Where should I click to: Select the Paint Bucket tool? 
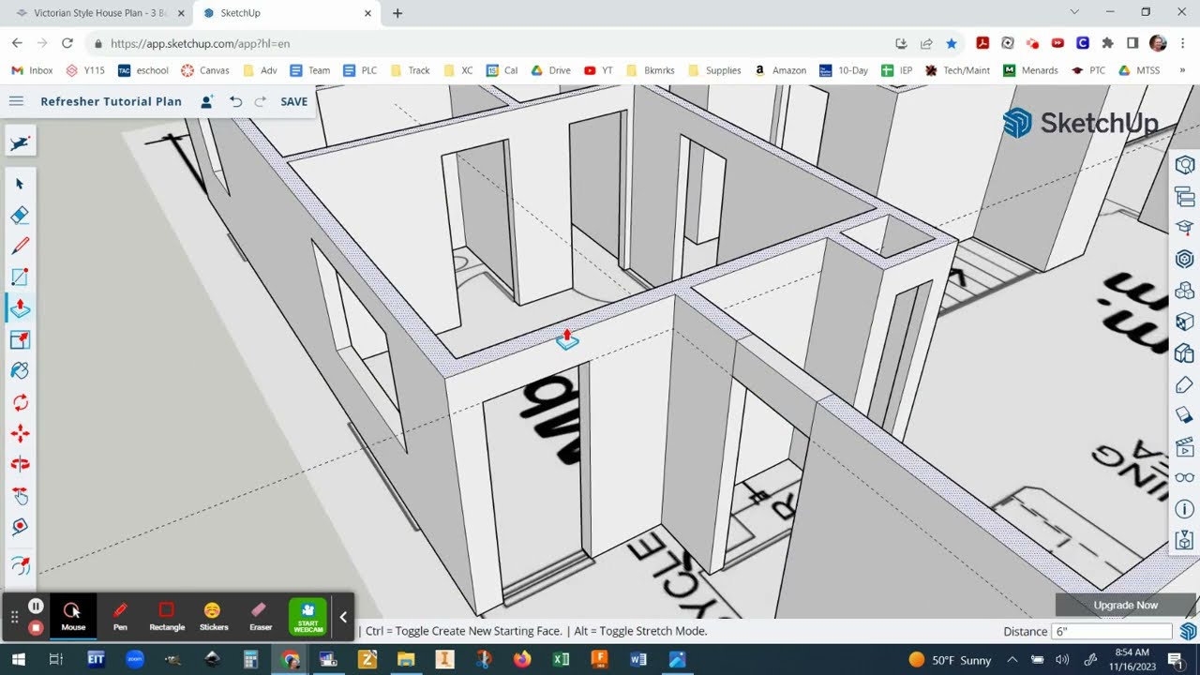point(20,370)
